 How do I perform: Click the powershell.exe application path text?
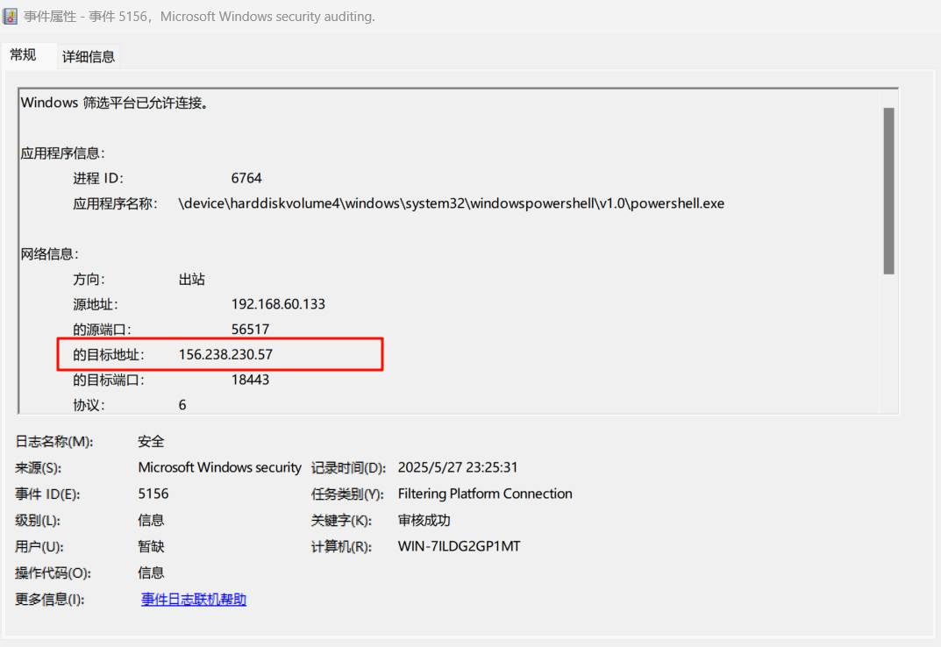[451, 203]
